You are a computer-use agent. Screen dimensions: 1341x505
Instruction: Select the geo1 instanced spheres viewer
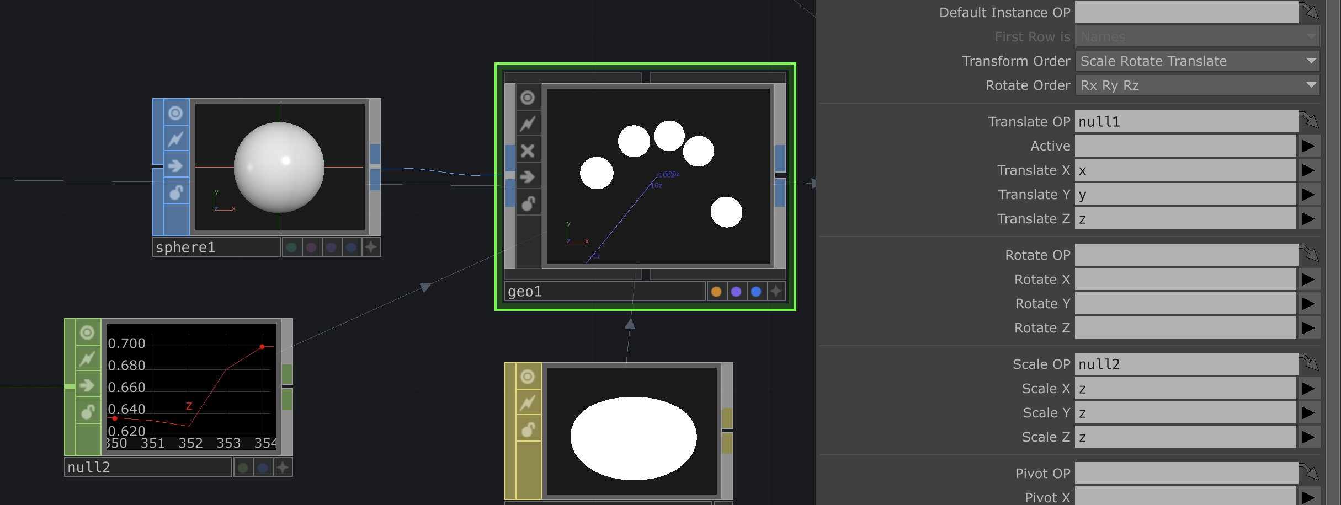658,176
